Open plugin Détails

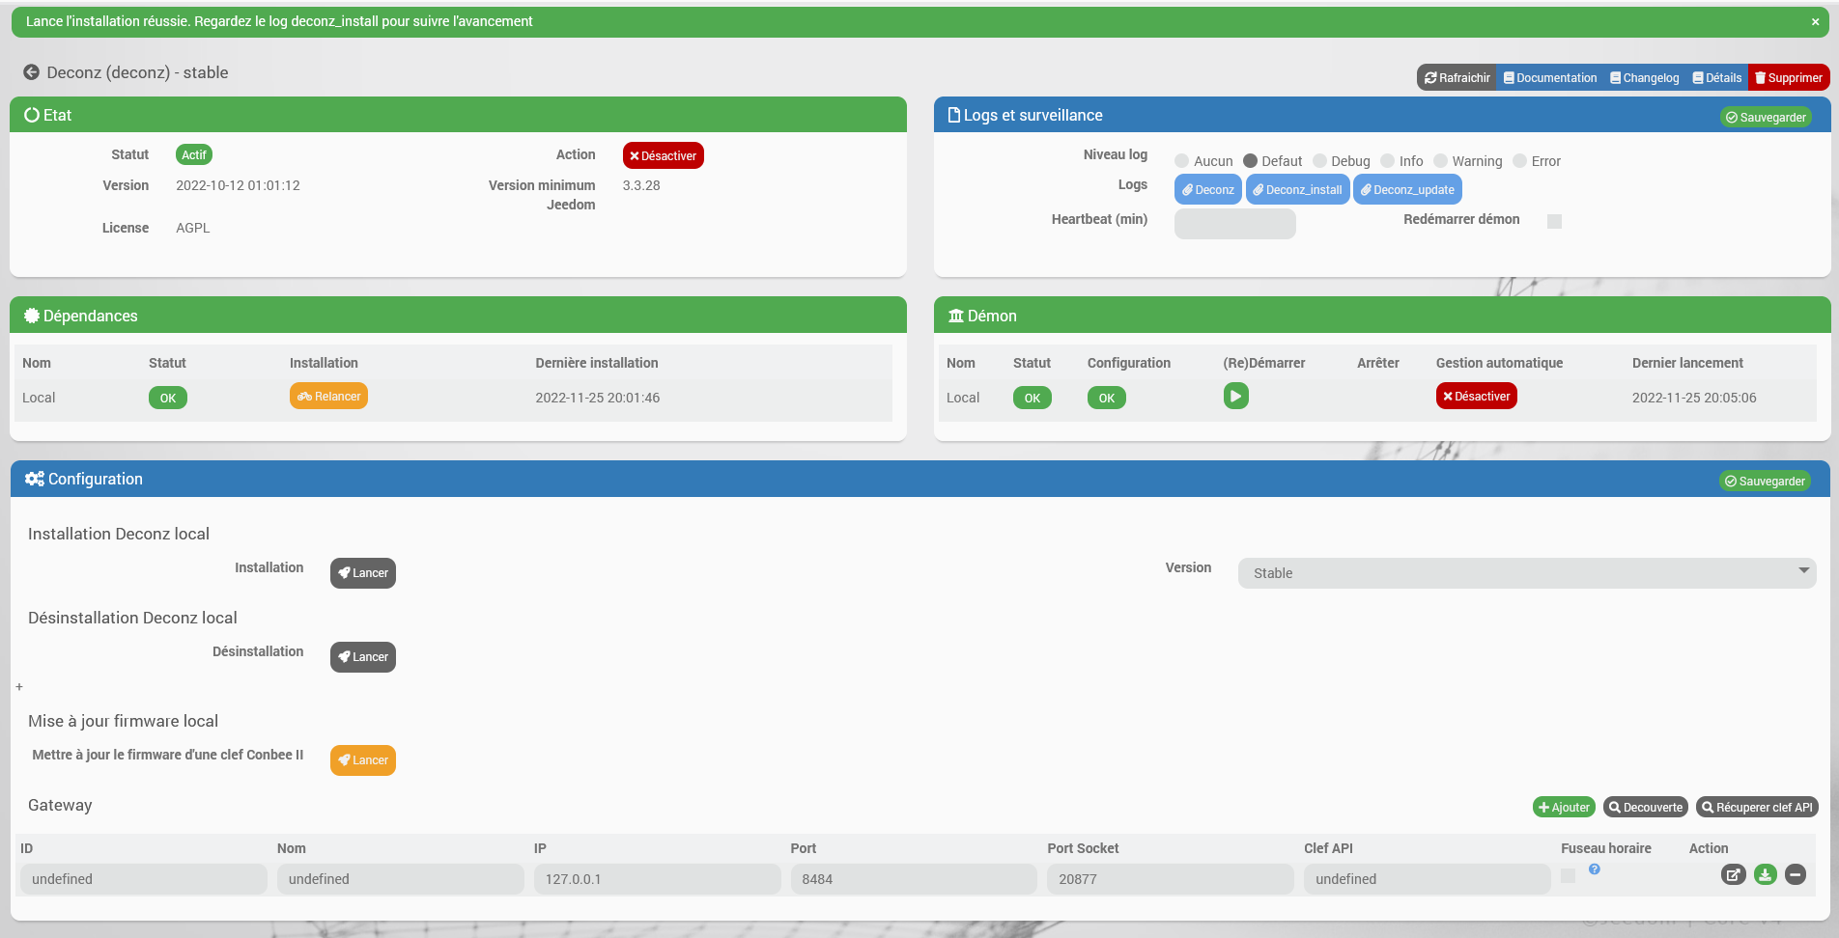[x=1716, y=78]
